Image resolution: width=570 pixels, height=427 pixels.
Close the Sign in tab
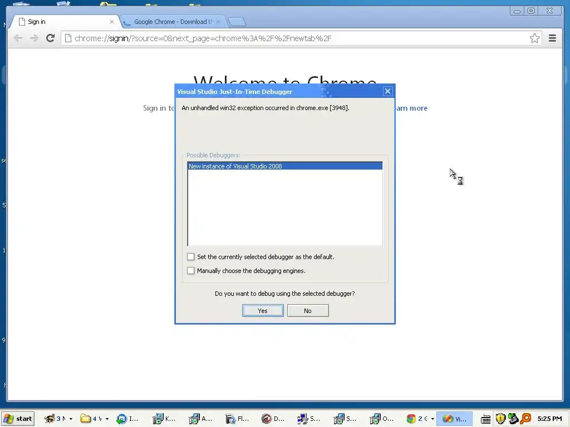[x=111, y=22]
